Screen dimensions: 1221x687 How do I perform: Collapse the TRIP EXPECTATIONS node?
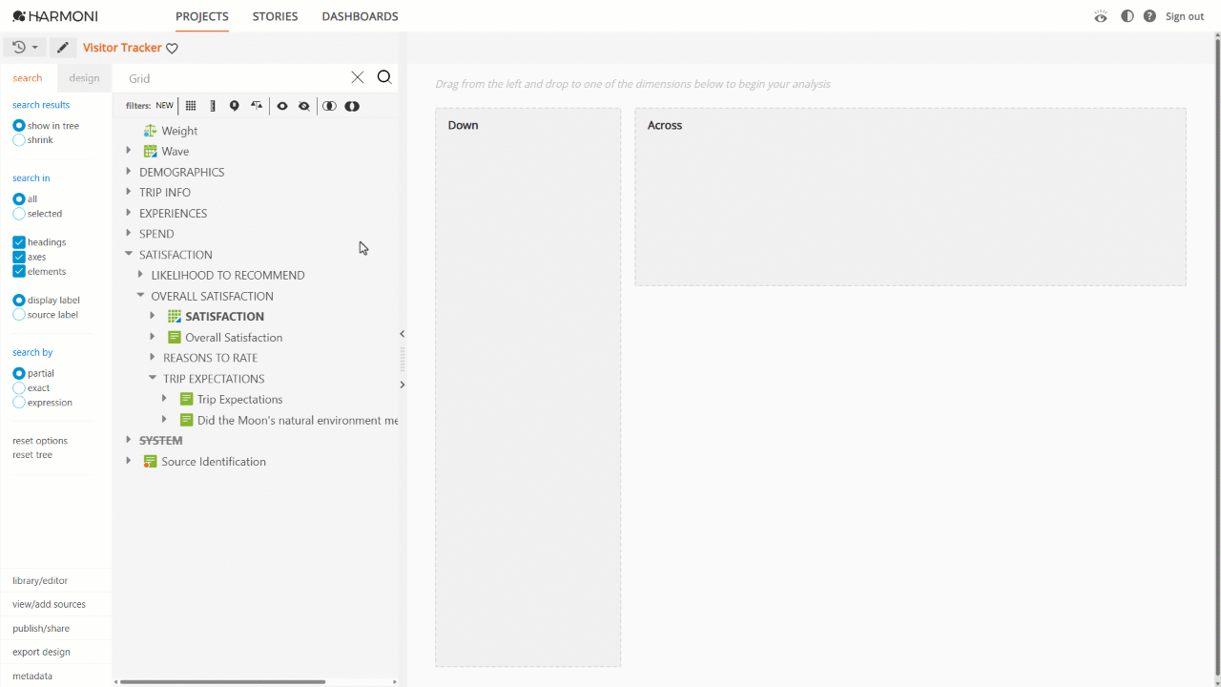pyautogui.click(x=153, y=378)
